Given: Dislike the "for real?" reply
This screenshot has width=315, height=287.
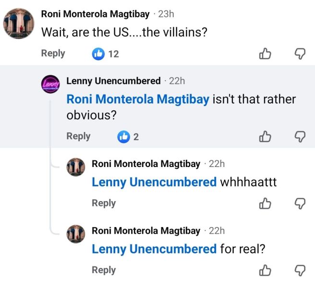Looking at the screenshot, I should tap(300, 271).
